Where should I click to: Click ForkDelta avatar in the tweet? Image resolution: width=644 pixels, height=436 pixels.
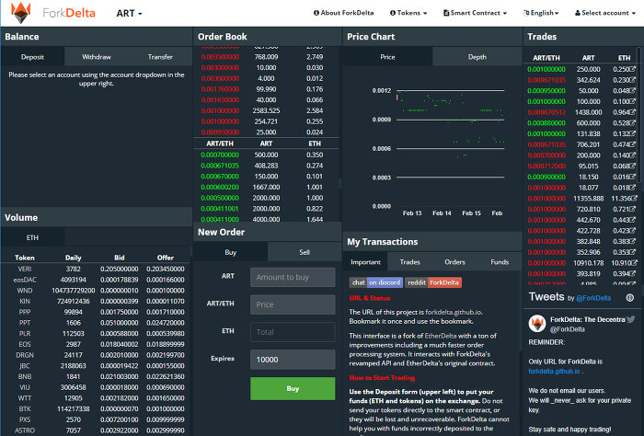(x=536, y=324)
